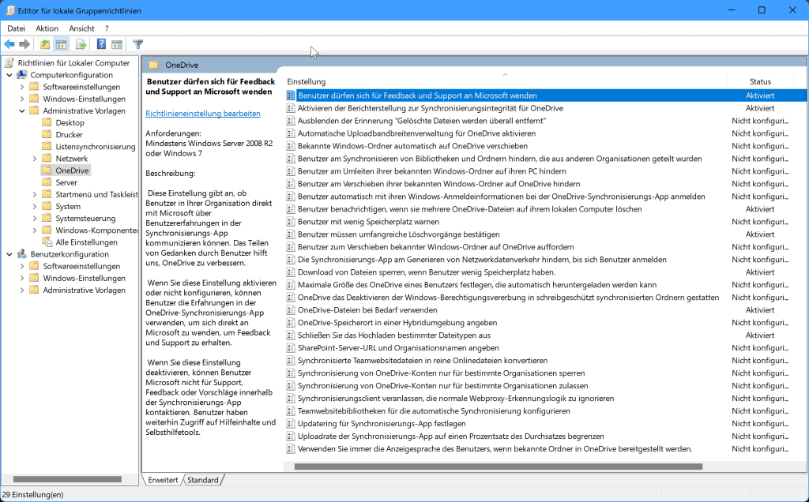The height and width of the screenshot is (502, 809).
Task: Click the Back navigation arrow
Action: pos(9,44)
